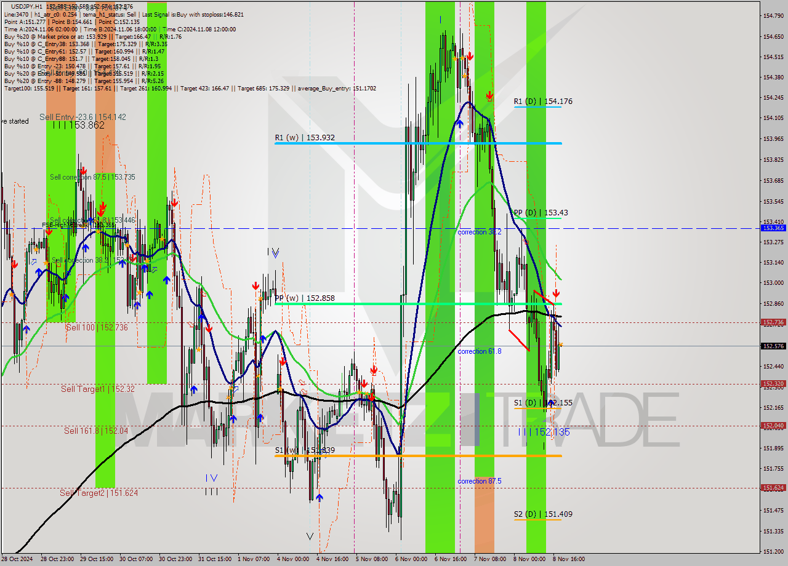Click the highlighted 153.365 price tag
The image size is (788, 566).
(x=773, y=228)
